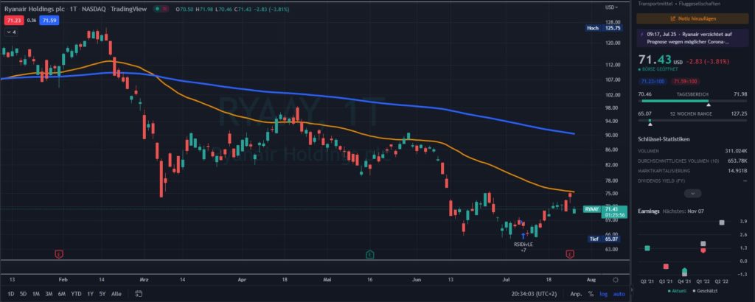The image size is (755, 302).
Task: Click the red data indicator beside market status
Action: click(166, 9)
